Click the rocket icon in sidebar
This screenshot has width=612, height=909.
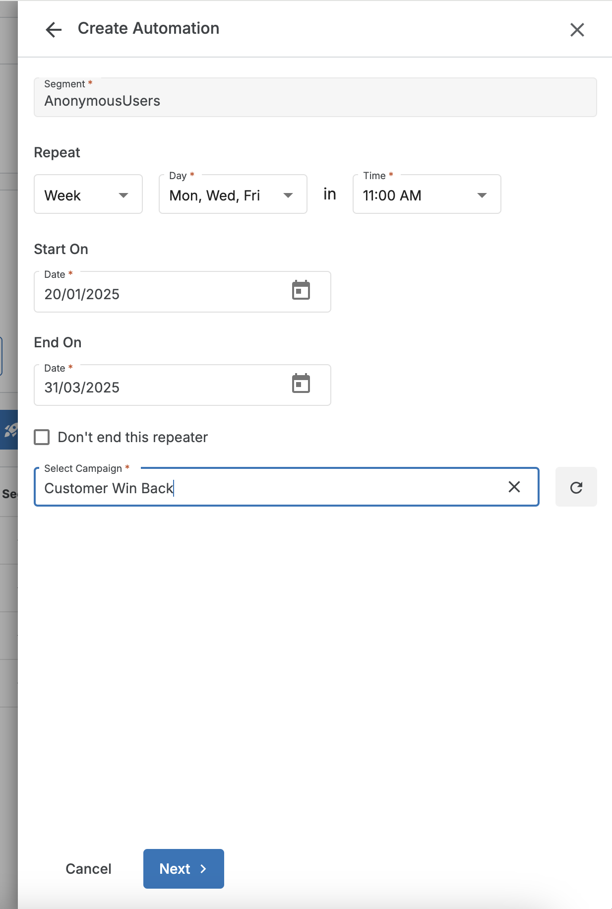[x=10, y=430]
